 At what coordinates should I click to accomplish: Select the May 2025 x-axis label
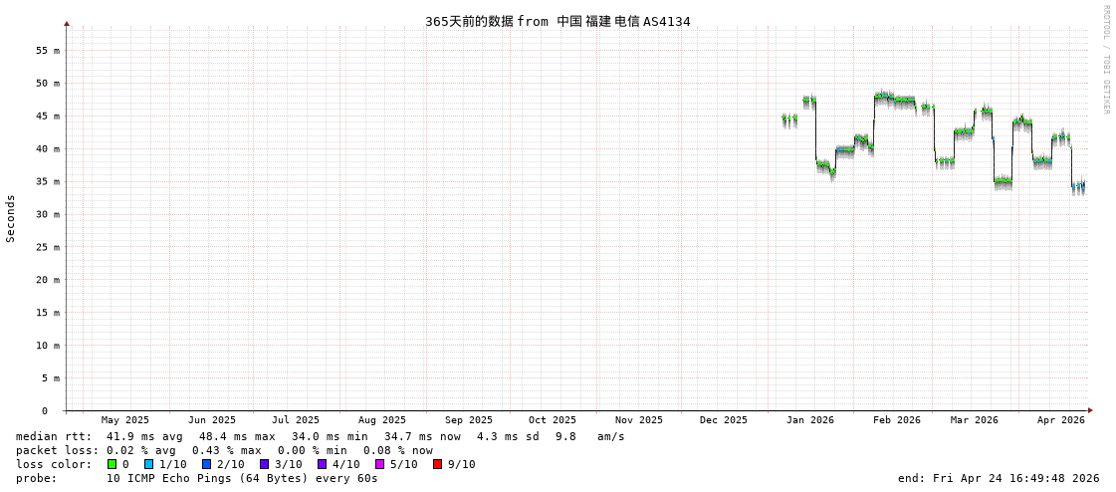125,420
